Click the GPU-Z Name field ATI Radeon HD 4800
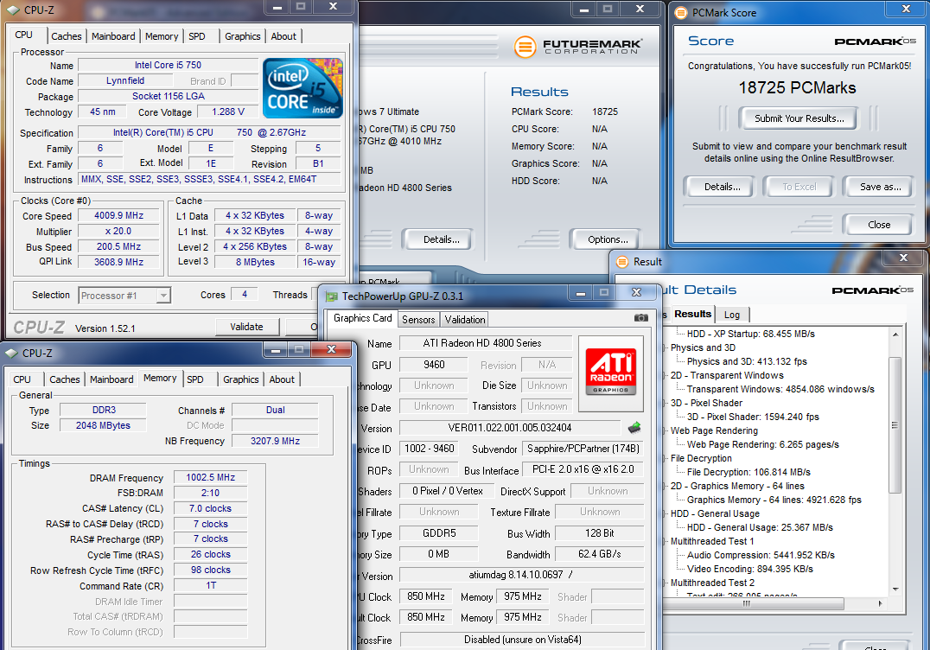Screen dimensions: 930x650 [485, 343]
